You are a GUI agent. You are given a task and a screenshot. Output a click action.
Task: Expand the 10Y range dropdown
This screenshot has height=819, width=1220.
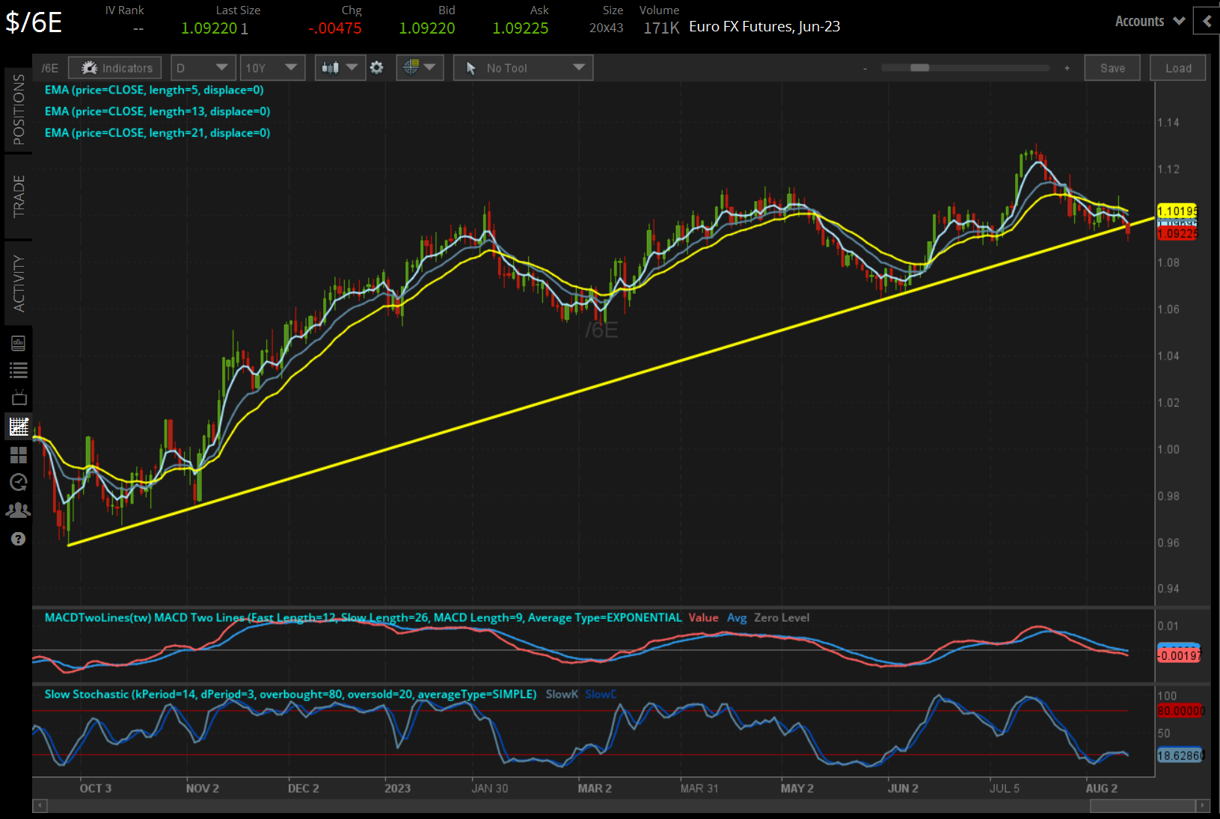point(272,67)
